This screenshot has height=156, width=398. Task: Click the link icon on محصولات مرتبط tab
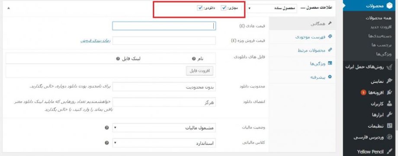[330, 50]
